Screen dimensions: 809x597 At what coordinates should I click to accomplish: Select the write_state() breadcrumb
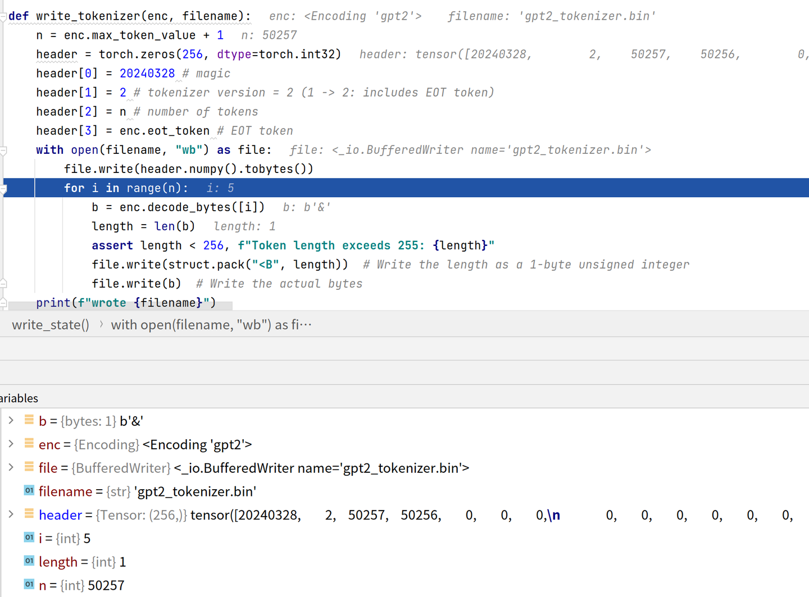pos(51,325)
